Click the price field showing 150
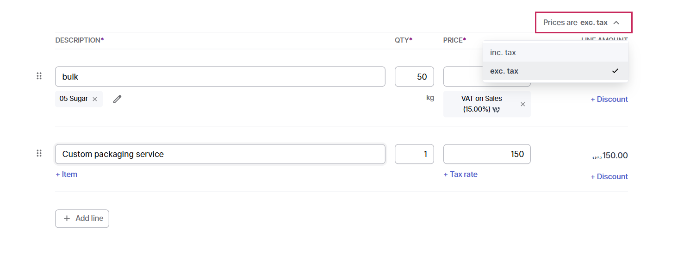The height and width of the screenshot is (256, 684). coord(486,154)
